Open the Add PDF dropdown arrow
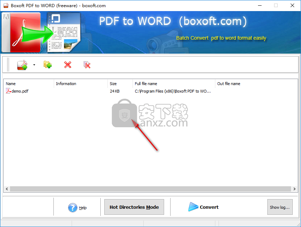The image size is (301, 227). (x=34, y=65)
